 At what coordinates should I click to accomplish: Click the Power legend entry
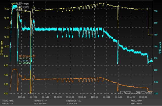(x=19, y=10)
